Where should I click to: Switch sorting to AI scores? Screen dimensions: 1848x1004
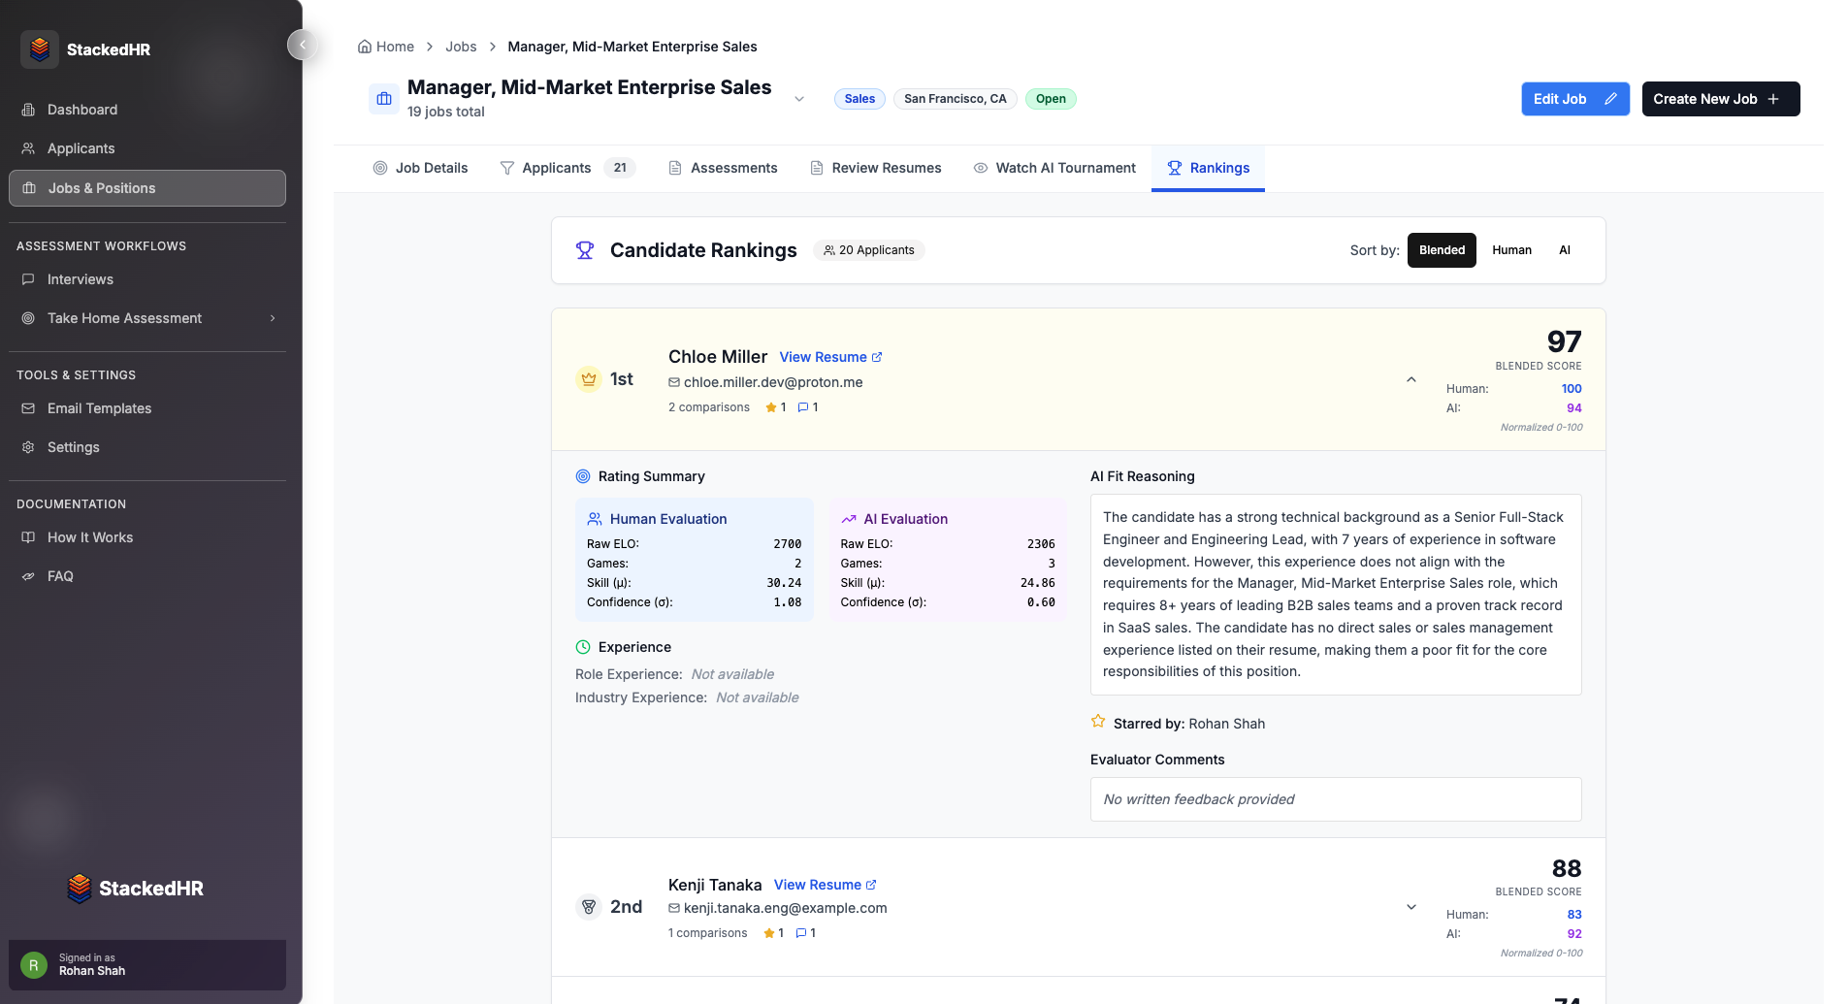point(1565,250)
